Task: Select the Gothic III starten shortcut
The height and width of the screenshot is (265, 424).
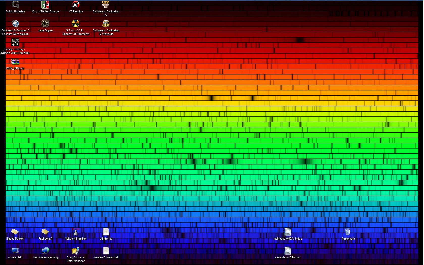Action: [x=15, y=5]
